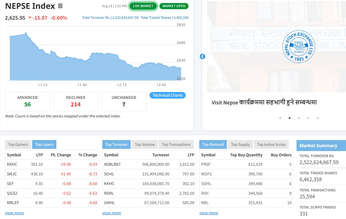Select the fourth carousel dot
The height and width of the screenshot is (219, 346).
pos(308,118)
